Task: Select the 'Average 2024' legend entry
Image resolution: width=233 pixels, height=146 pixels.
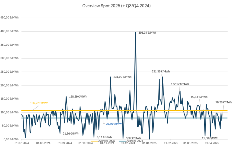Action: 134,141
